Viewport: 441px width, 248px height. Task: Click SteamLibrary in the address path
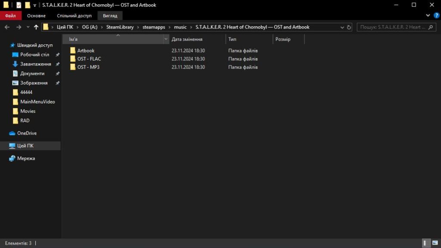click(120, 27)
